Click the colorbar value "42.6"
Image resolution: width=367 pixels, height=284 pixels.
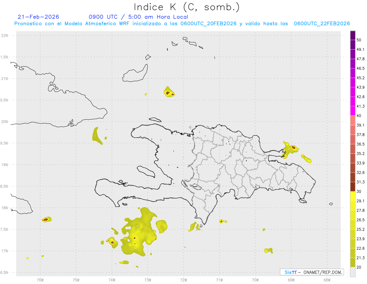point(361,97)
